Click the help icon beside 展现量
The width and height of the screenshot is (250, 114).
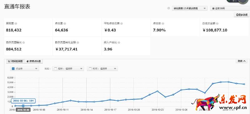[x=16, y=24]
